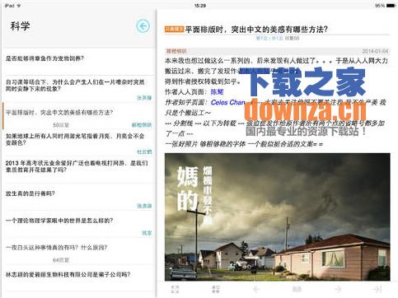Tap author name under 理论物理学家 question

147,233
